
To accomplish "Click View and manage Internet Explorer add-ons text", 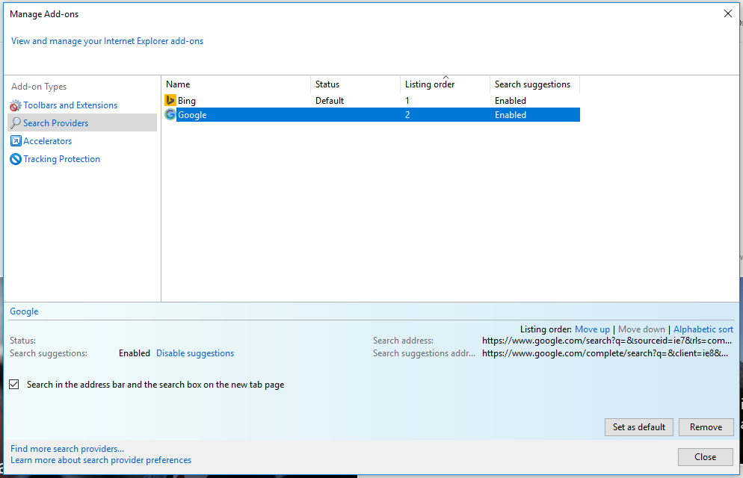I will point(107,41).
